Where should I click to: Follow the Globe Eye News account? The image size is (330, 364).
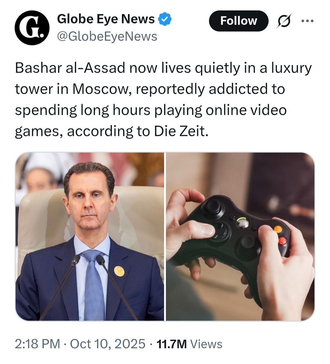click(x=239, y=21)
